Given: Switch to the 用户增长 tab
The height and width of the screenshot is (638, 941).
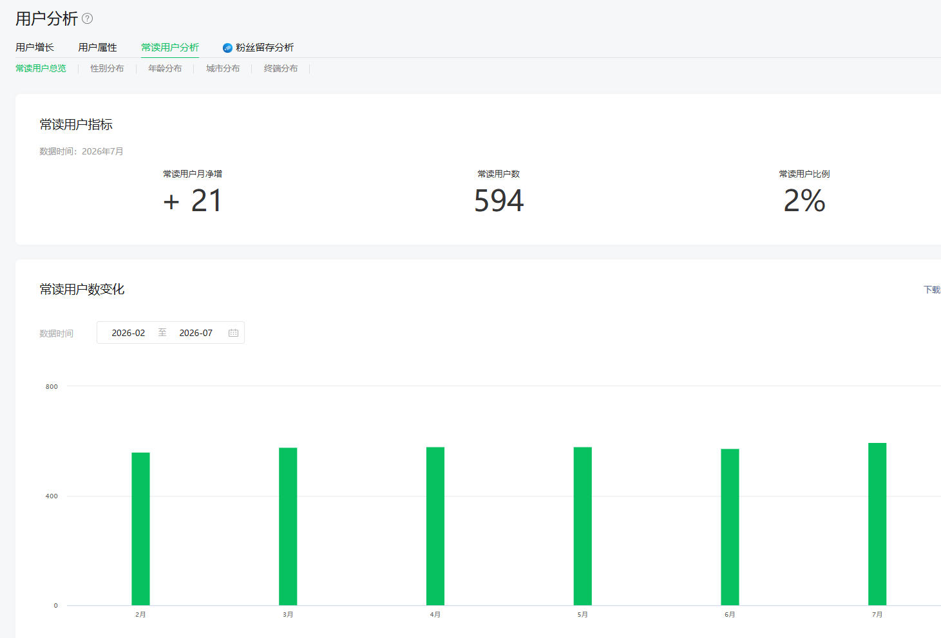Looking at the screenshot, I should (35, 48).
